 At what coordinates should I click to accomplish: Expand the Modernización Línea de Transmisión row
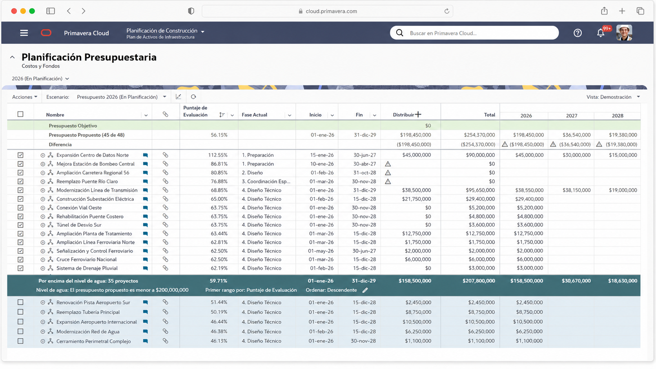click(x=43, y=190)
